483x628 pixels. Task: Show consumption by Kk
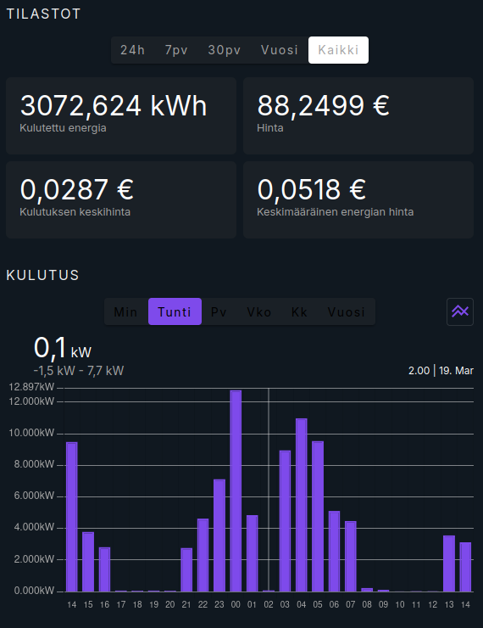(x=299, y=311)
